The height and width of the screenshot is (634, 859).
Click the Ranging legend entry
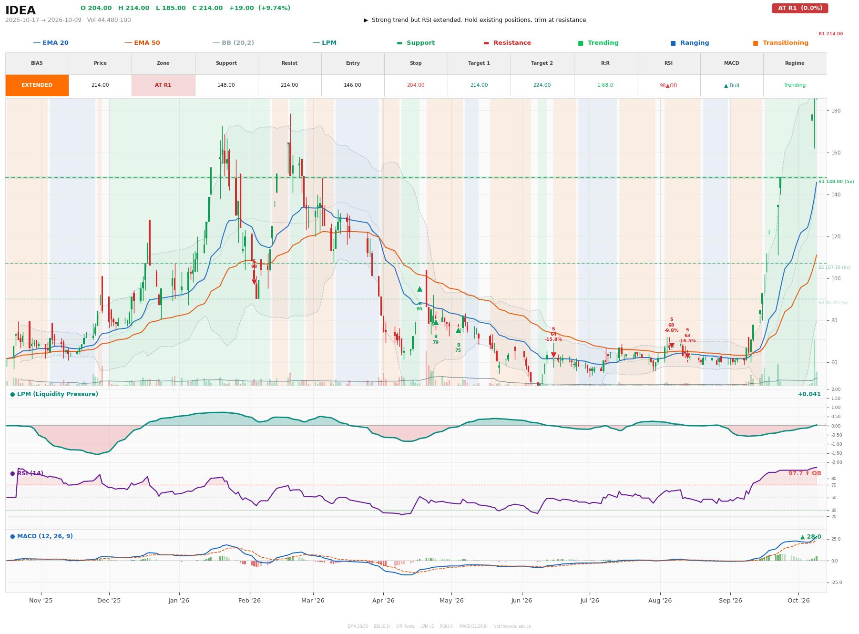pos(690,43)
